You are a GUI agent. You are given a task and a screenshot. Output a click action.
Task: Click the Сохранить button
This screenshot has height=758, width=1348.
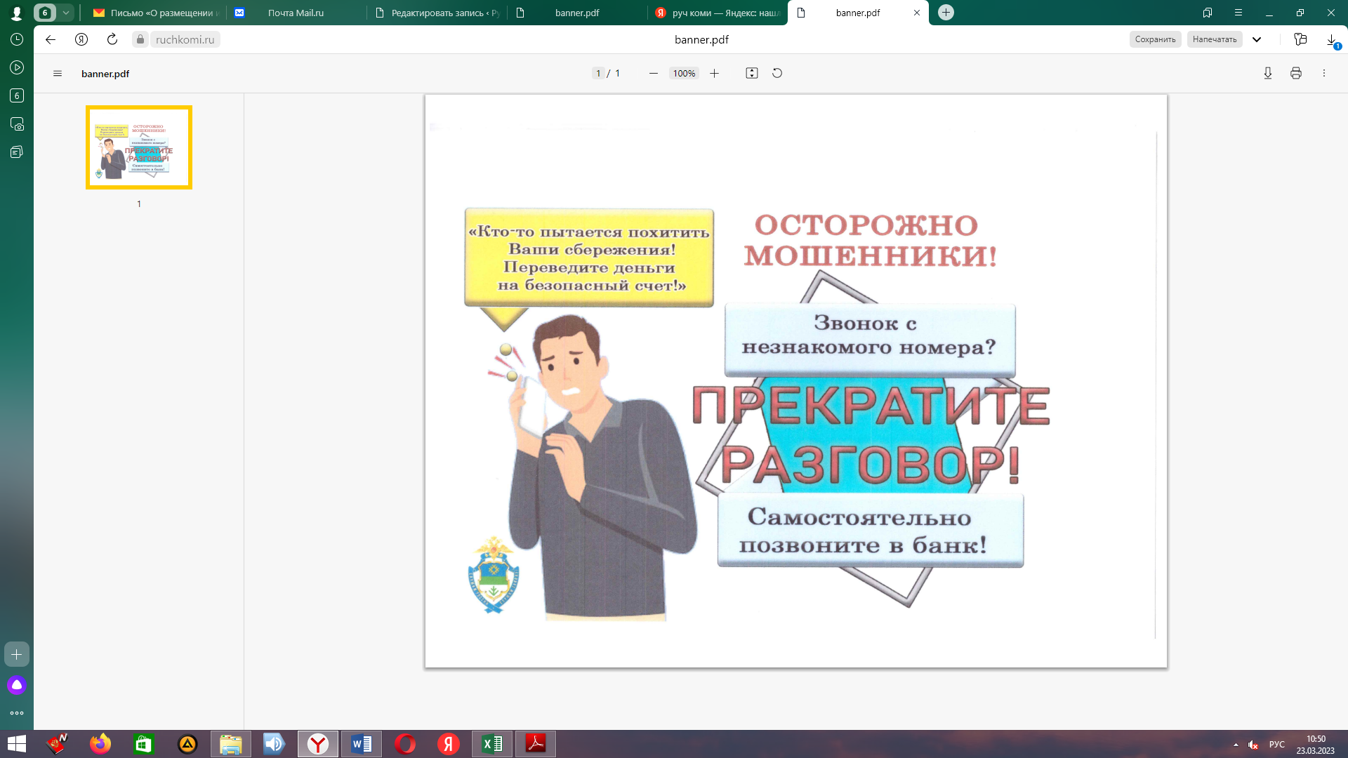pyautogui.click(x=1155, y=39)
